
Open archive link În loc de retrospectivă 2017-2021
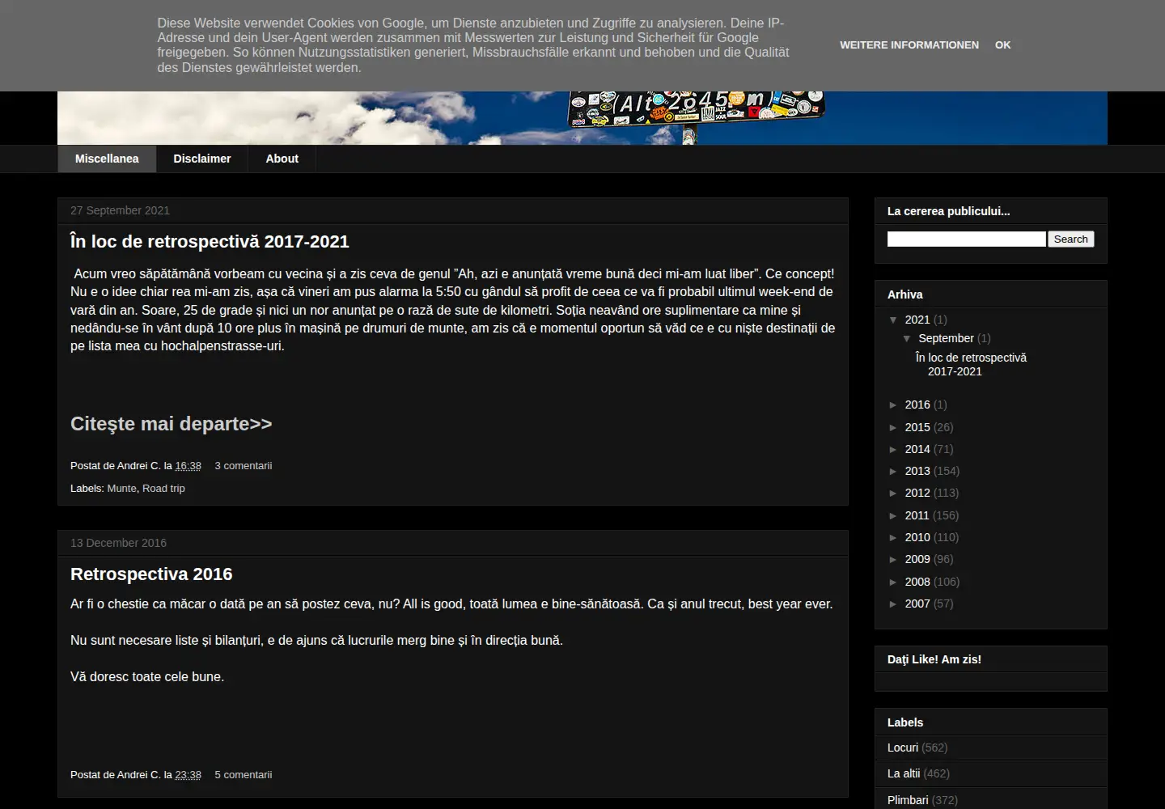coord(971,365)
